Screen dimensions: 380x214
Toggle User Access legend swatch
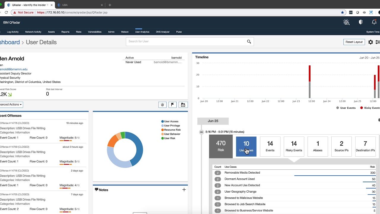[163, 122]
